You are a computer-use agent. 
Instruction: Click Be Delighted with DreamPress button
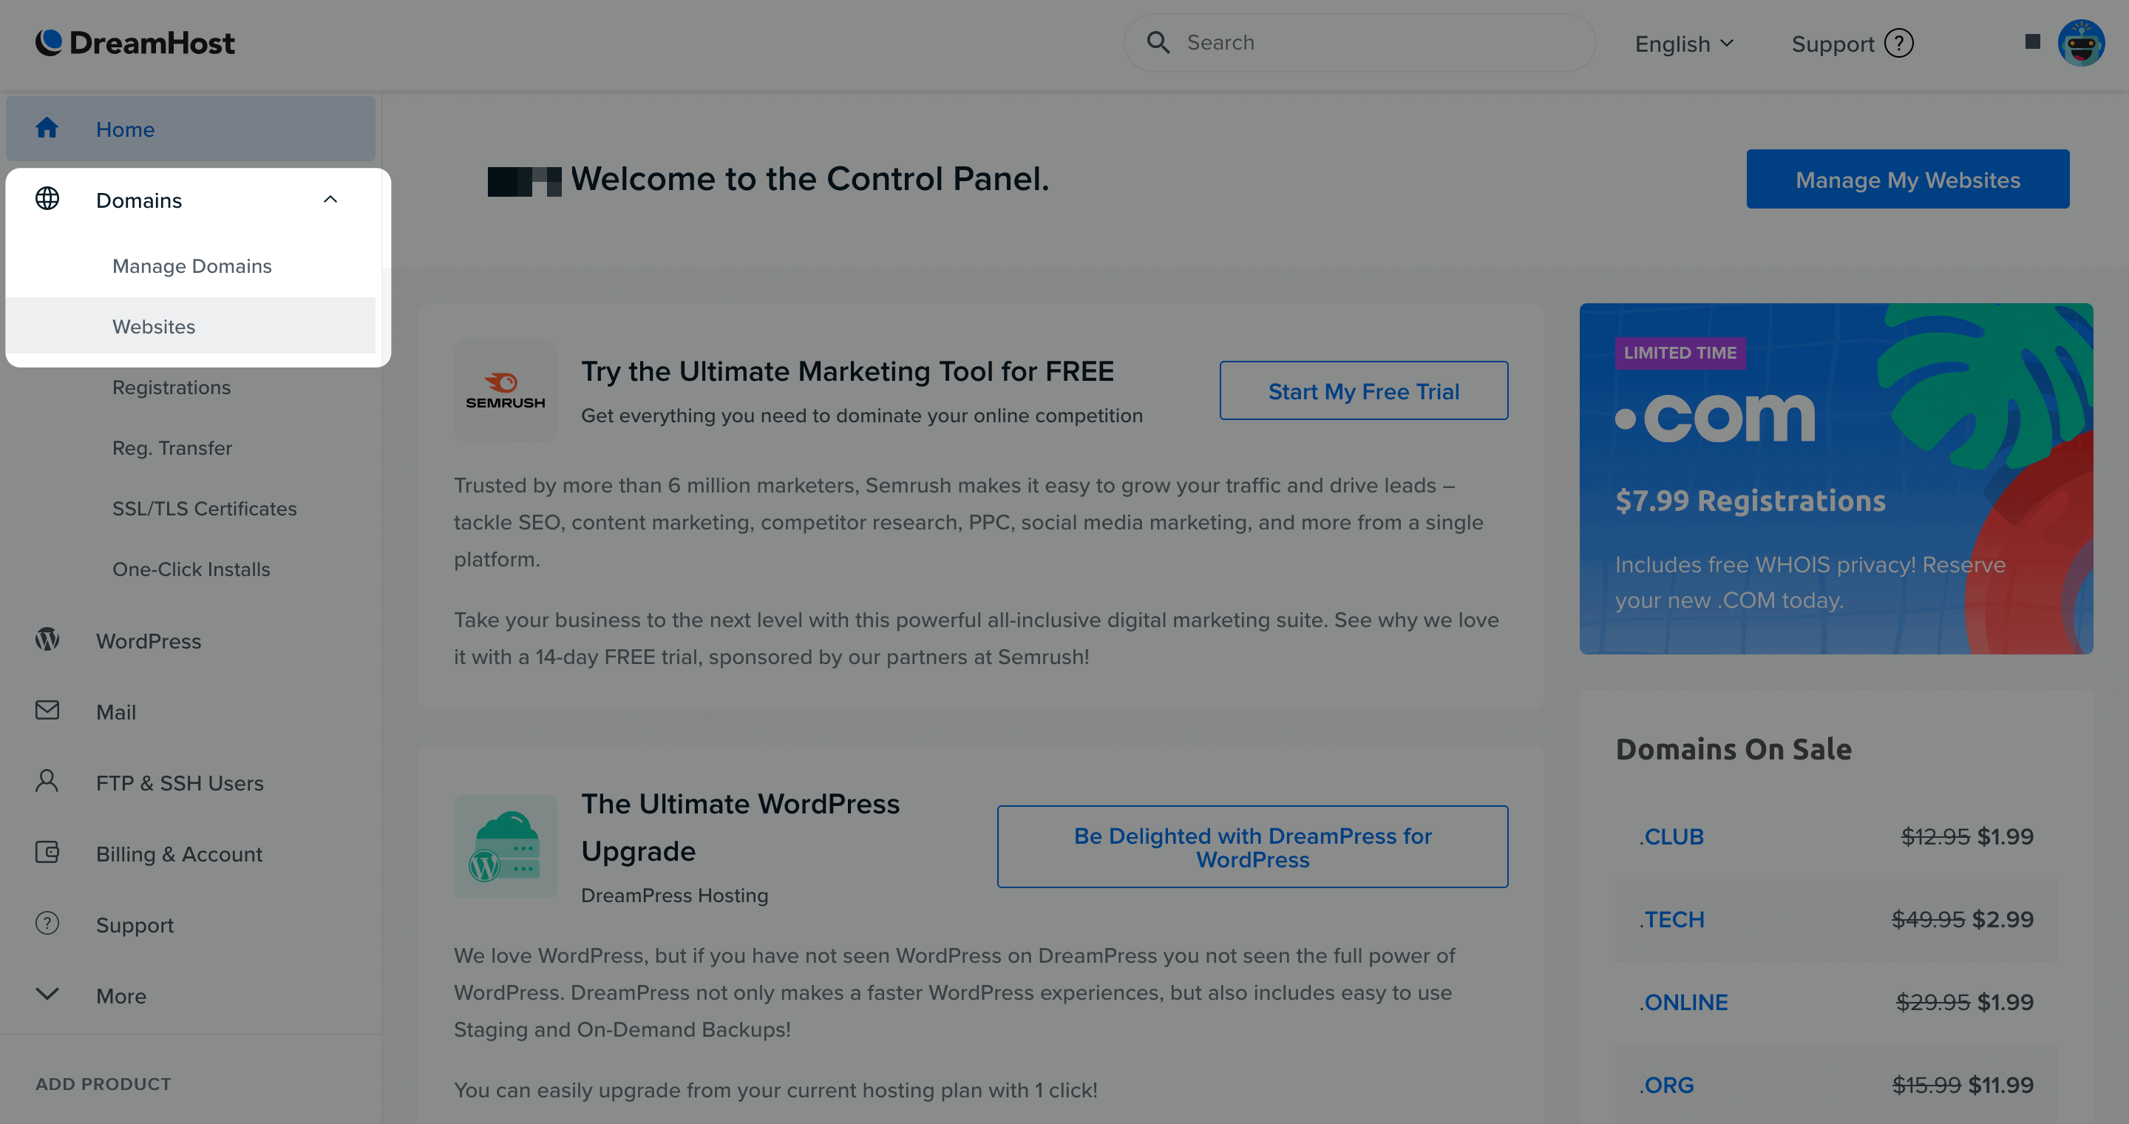[1252, 847]
